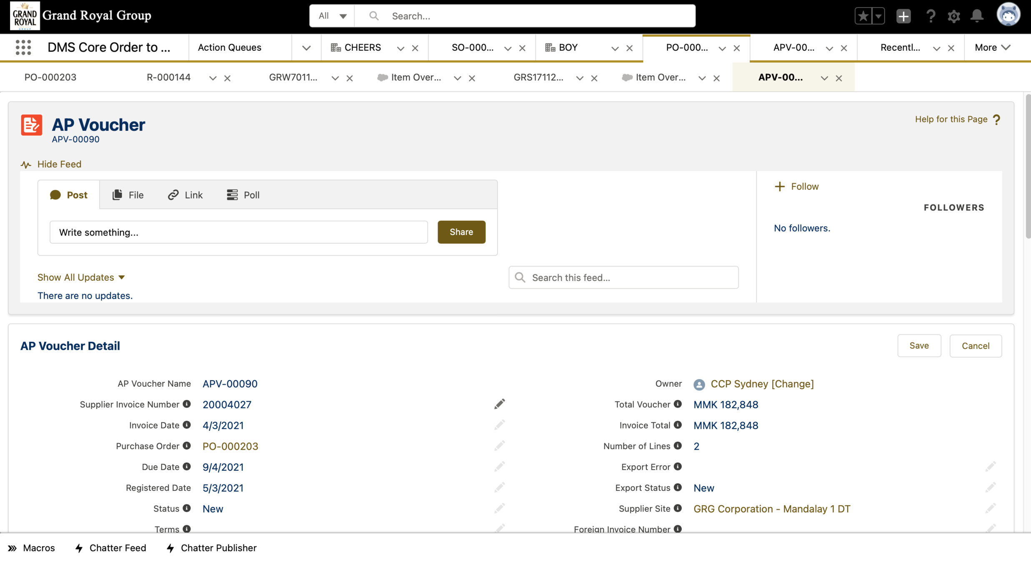Image resolution: width=1031 pixels, height=562 pixels.
Task: Close the R-000144 subtab
Action: point(228,78)
